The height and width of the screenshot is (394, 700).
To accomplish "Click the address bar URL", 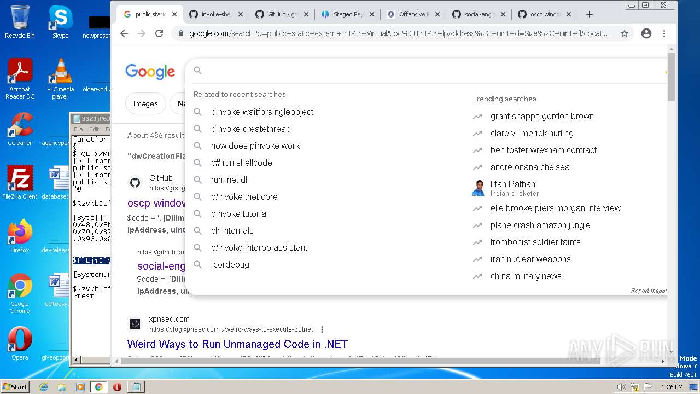I will point(399,33).
